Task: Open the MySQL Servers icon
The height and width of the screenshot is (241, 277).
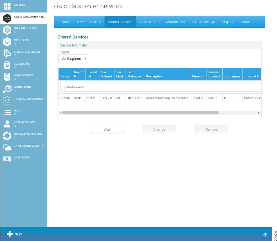Action: pos(7,77)
